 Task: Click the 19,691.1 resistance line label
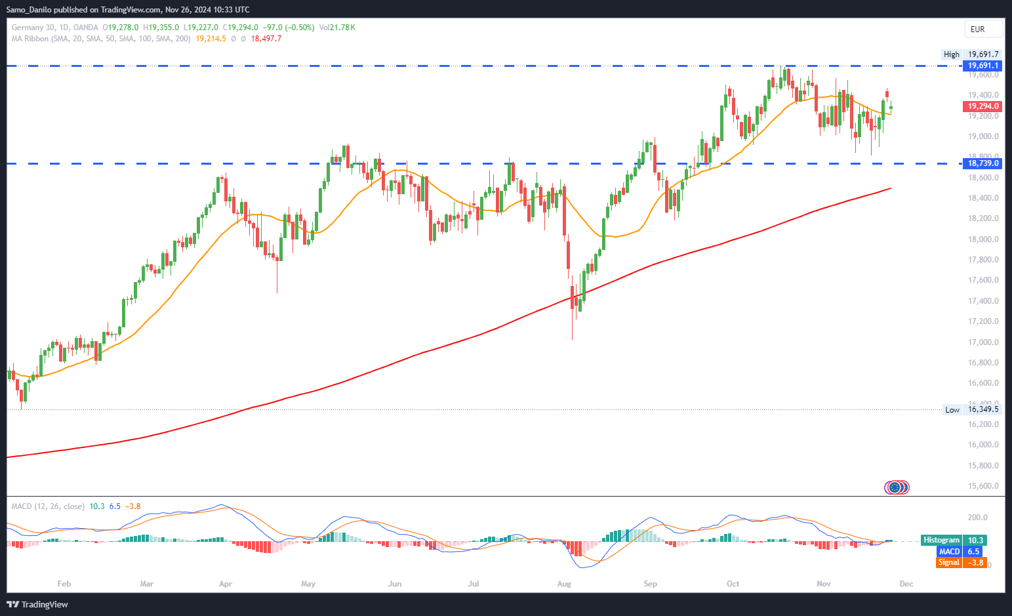click(x=983, y=66)
